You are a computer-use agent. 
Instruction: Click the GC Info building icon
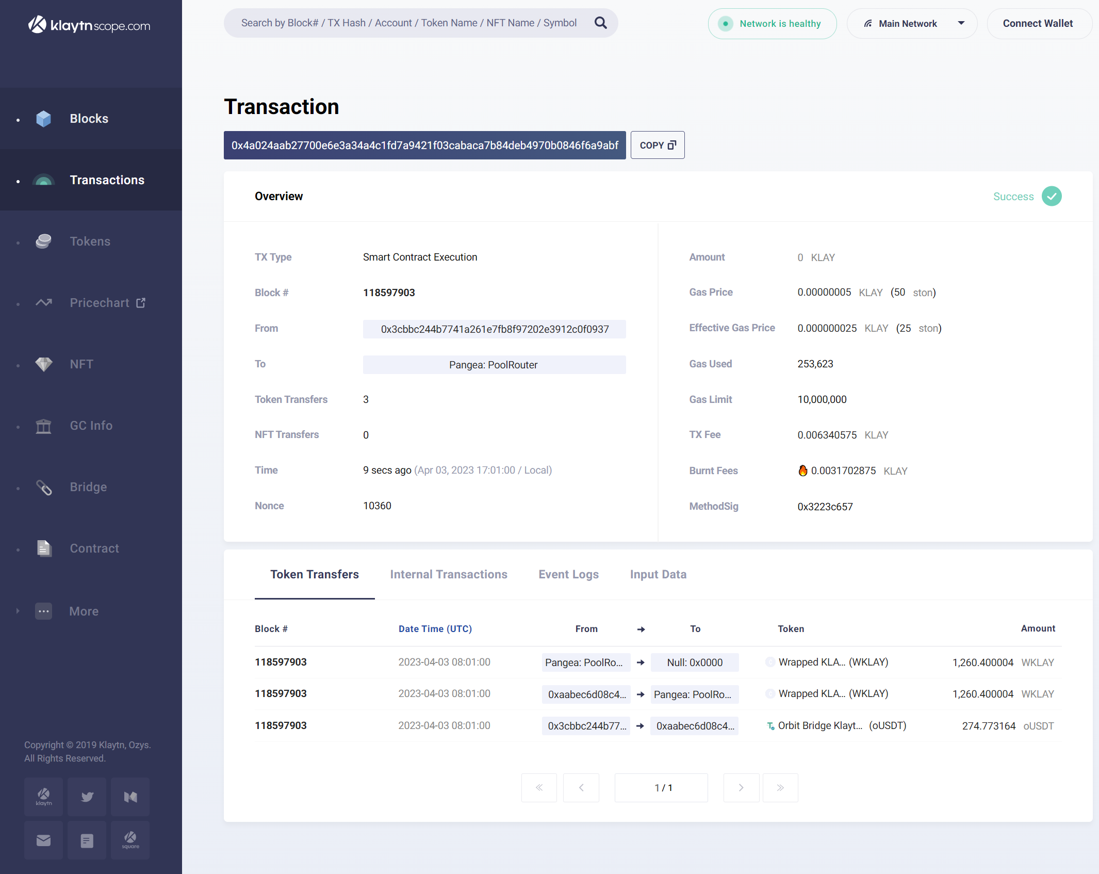[x=44, y=426]
